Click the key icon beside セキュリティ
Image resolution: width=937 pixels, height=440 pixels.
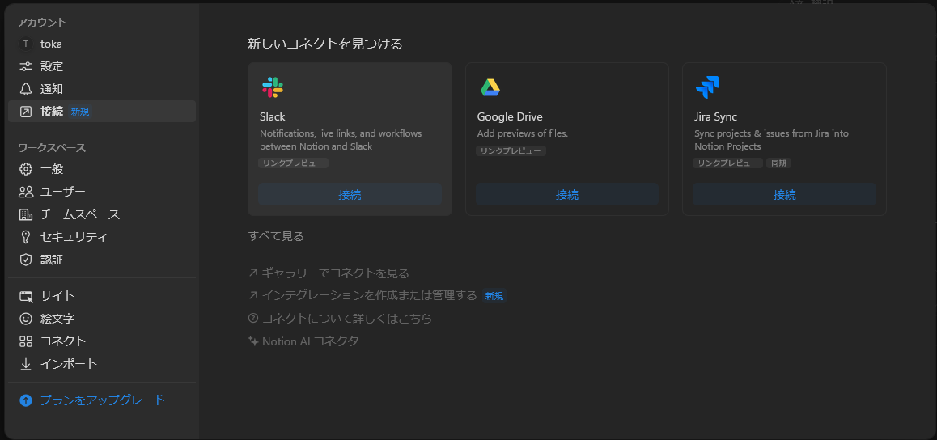26,237
